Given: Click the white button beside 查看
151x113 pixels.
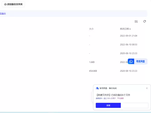Looking at the screenshot, I should tap(136, 105).
